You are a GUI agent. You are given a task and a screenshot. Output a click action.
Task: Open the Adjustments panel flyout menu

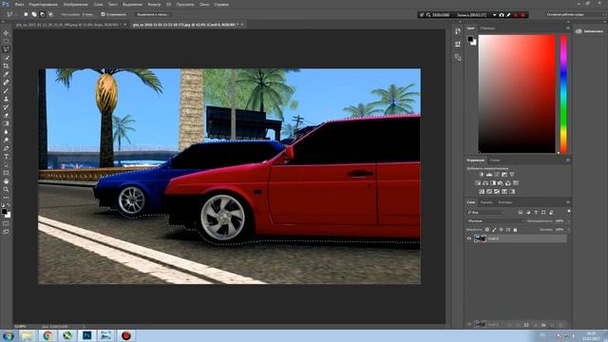coord(568,161)
